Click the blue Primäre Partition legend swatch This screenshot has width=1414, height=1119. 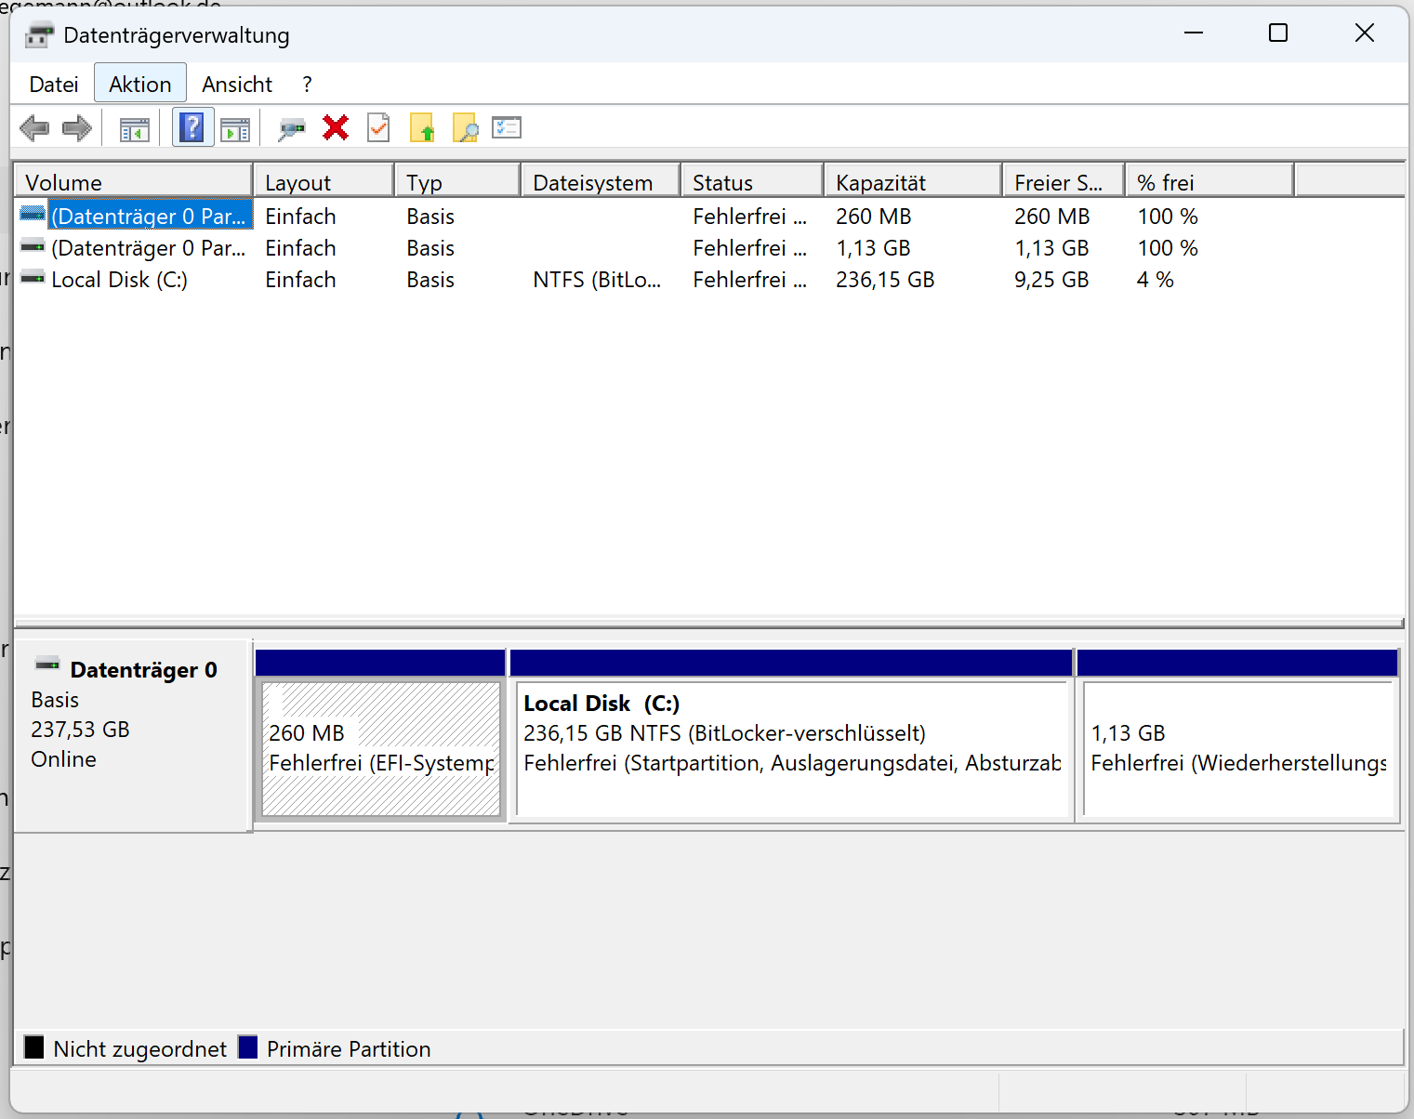pyautogui.click(x=247, y=1047)
